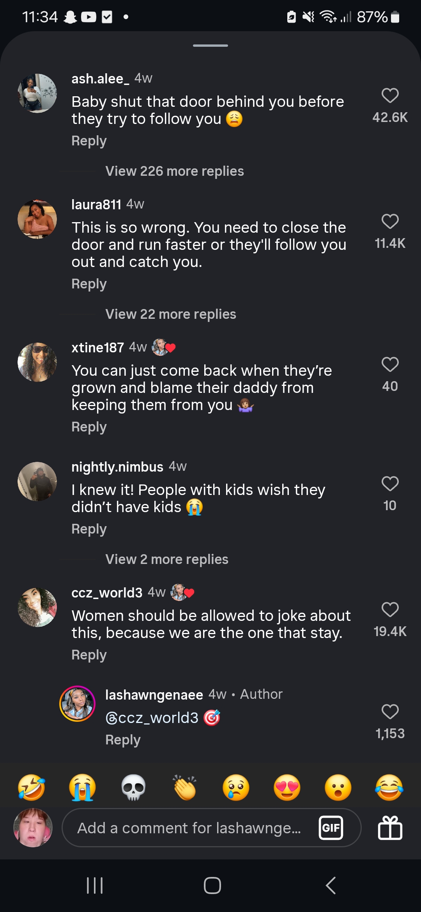Expand View 22 more replies
The height and width of the screenshot is (912, 421).
pyautogui.click(x=170, y=314)
